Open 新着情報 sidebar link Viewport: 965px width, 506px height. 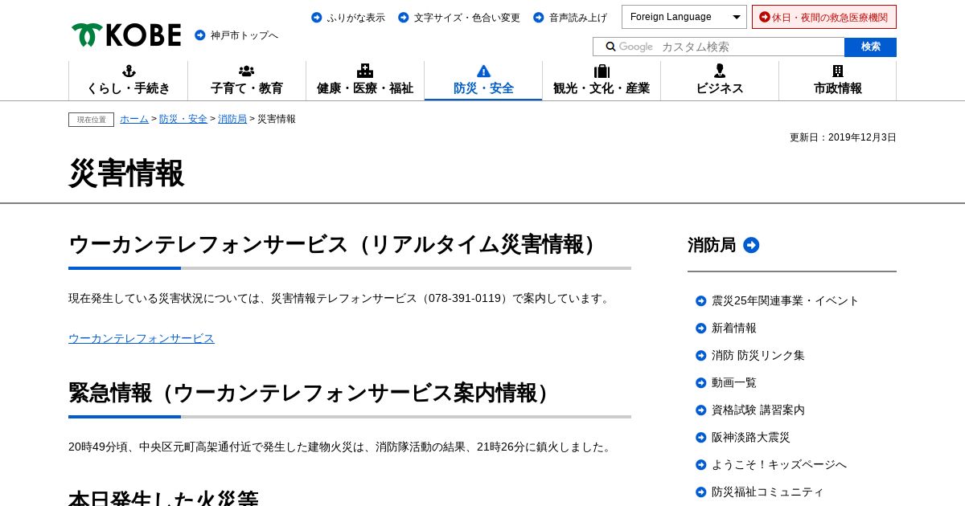[x=734, y=328]
